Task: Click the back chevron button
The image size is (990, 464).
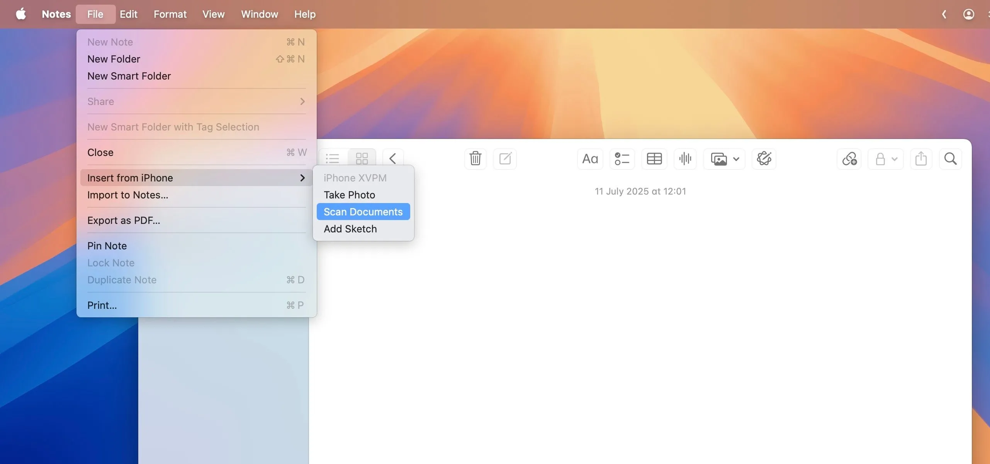Action: pyautogui.click(x=393, y=159)
